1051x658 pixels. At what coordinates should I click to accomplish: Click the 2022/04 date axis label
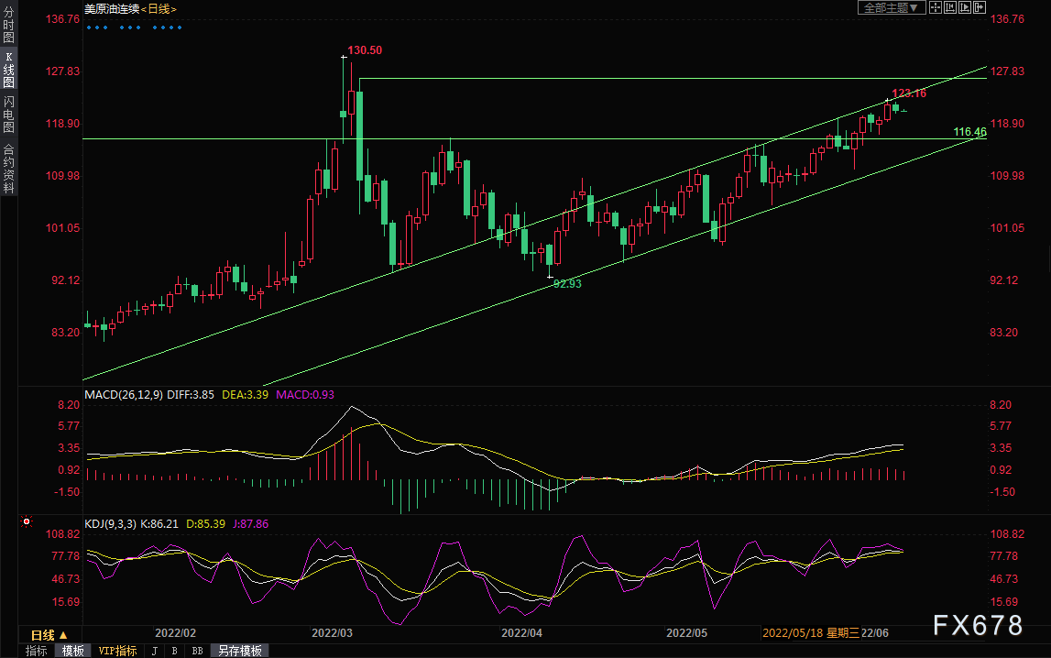coord(521,633)
